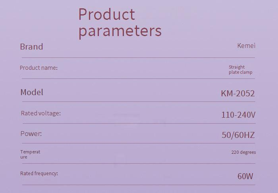Click the model number "KM-2052"
Viewport: 278px width, 193px height.
pos(237,94)
